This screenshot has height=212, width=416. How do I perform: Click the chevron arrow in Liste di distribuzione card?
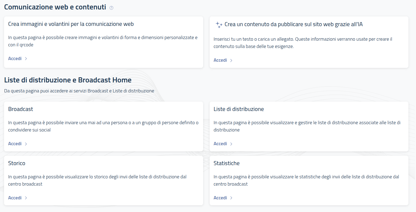231,144
